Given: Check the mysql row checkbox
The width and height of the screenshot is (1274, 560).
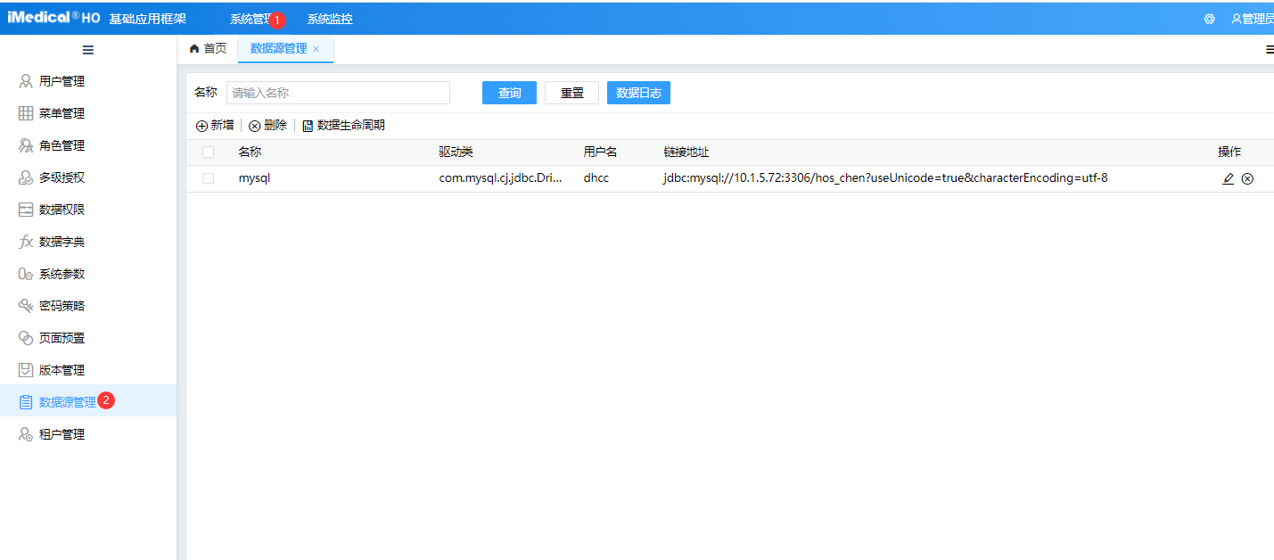Looking at the screenshot, I should coord(208,177).
